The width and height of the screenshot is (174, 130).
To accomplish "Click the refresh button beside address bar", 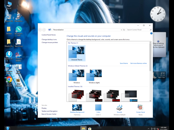I will [124, 30].
